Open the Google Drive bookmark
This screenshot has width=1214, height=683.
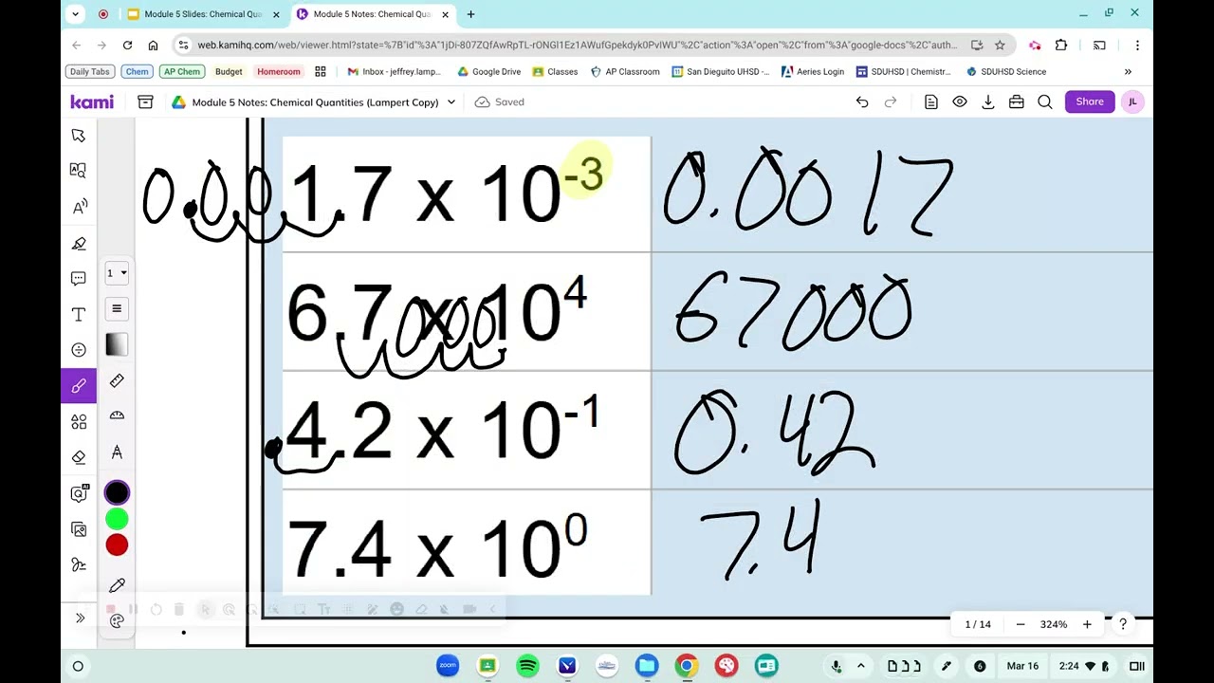point(489,71)
